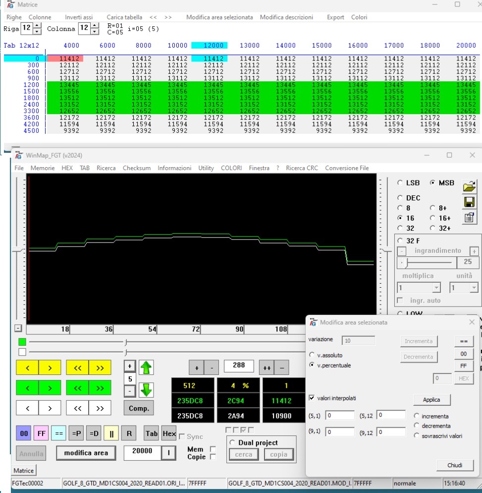Click the pale yellow || button
This screenshot has width=482, height=493.
[x=111, y=433]
